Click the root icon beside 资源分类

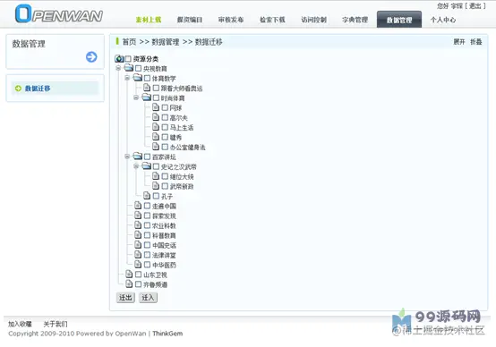tap(119, 58)
